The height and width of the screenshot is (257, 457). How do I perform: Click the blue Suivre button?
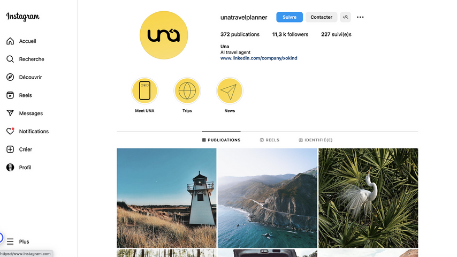pos(290,17)
